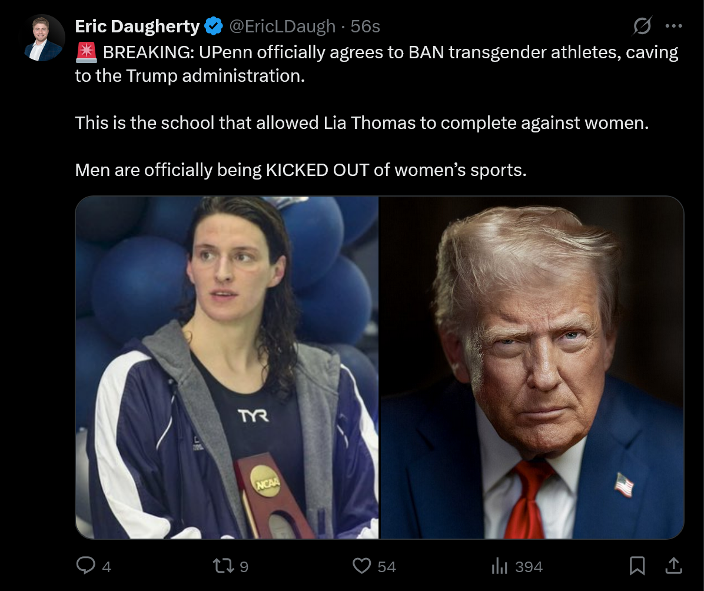704x591 pixels.
Task: Open Eric Daugherty's profile picture
Action: [x=42, y=38]
